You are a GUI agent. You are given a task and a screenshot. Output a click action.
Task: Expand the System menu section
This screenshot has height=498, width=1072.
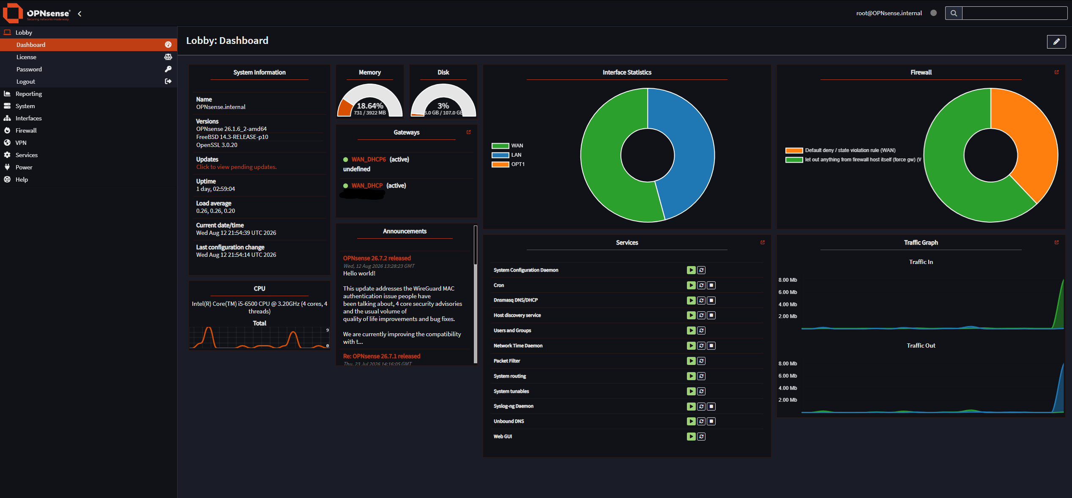(88, 106)
